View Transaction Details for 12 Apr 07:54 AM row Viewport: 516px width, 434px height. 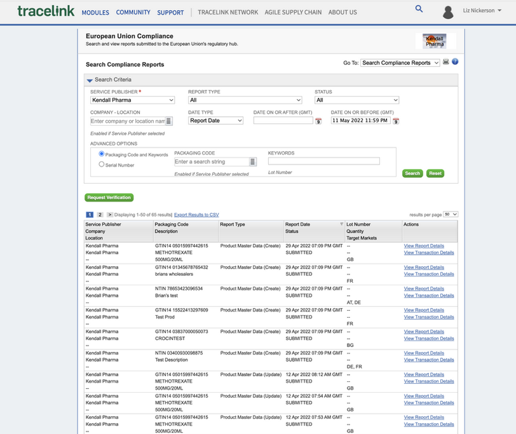pyautogui.click(x=429, y=403)
